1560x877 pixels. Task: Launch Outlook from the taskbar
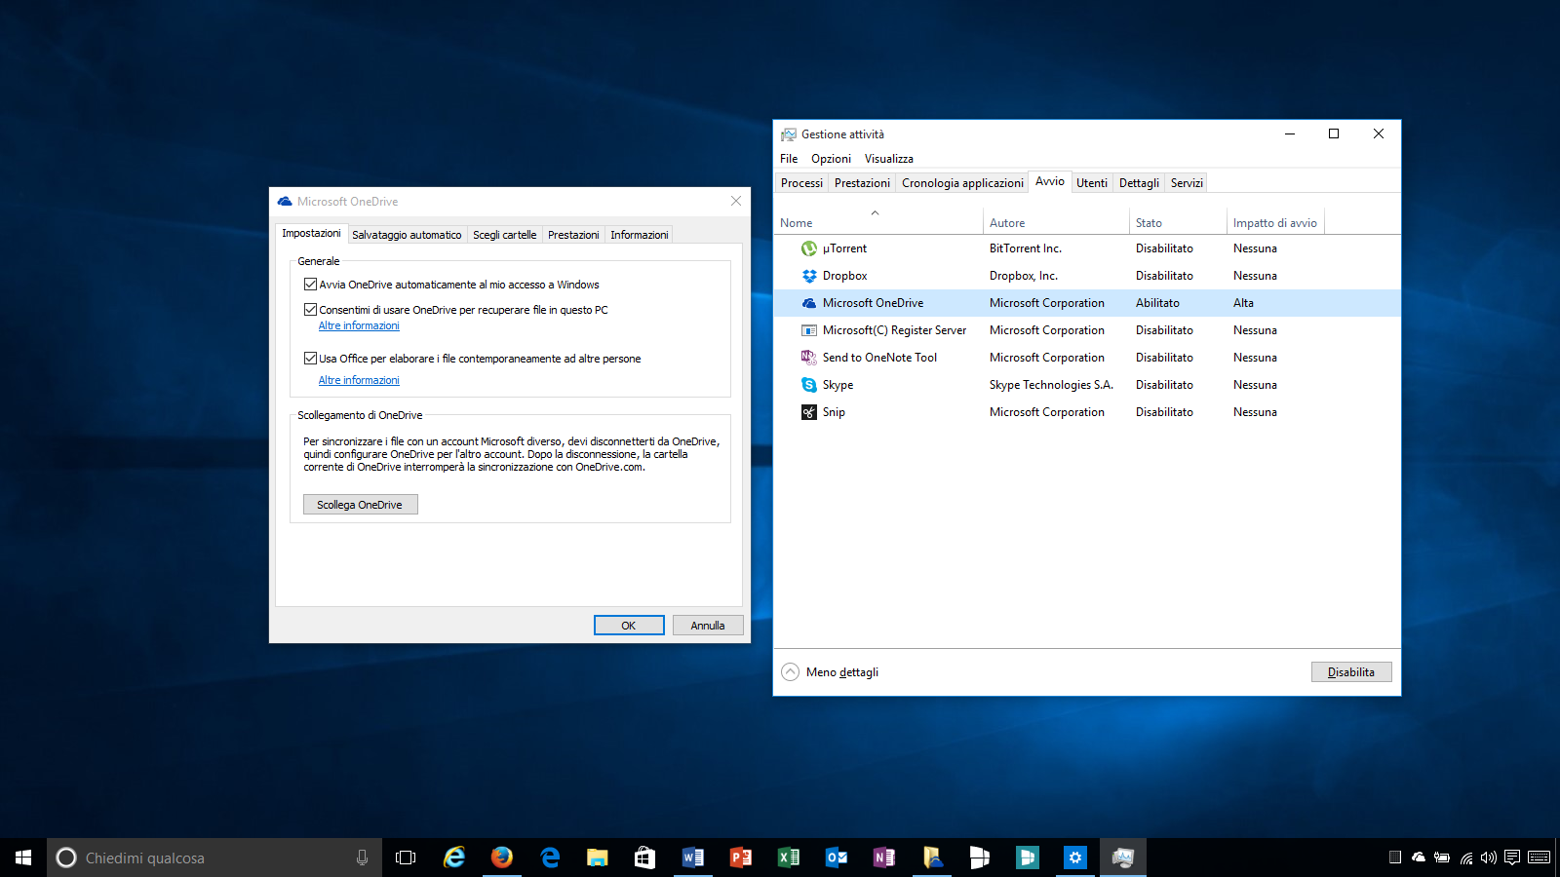(837, 858)
